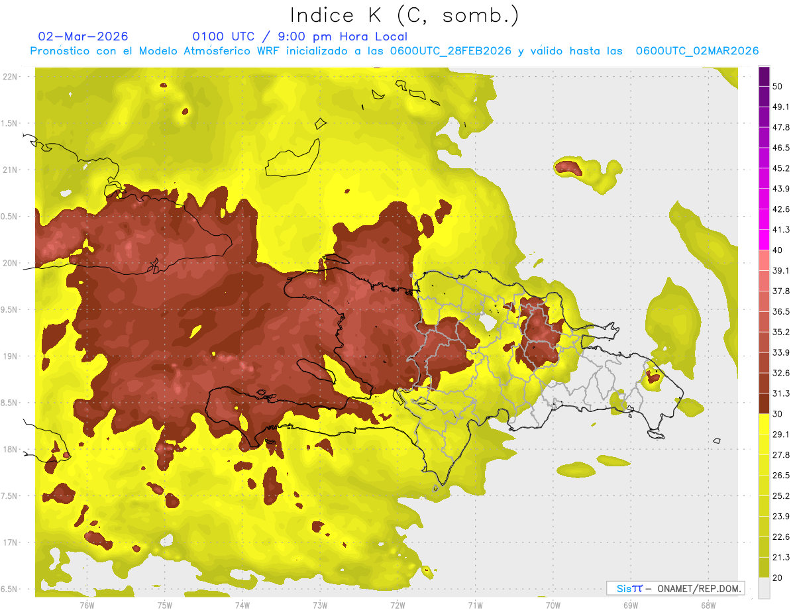Click the 'Indice K (C, somb.)' chart title
Screen dimensions: 795x614
click(x=405, y=16)
